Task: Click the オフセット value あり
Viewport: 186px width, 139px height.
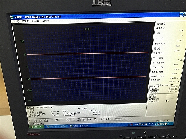Action: [167, 101]
